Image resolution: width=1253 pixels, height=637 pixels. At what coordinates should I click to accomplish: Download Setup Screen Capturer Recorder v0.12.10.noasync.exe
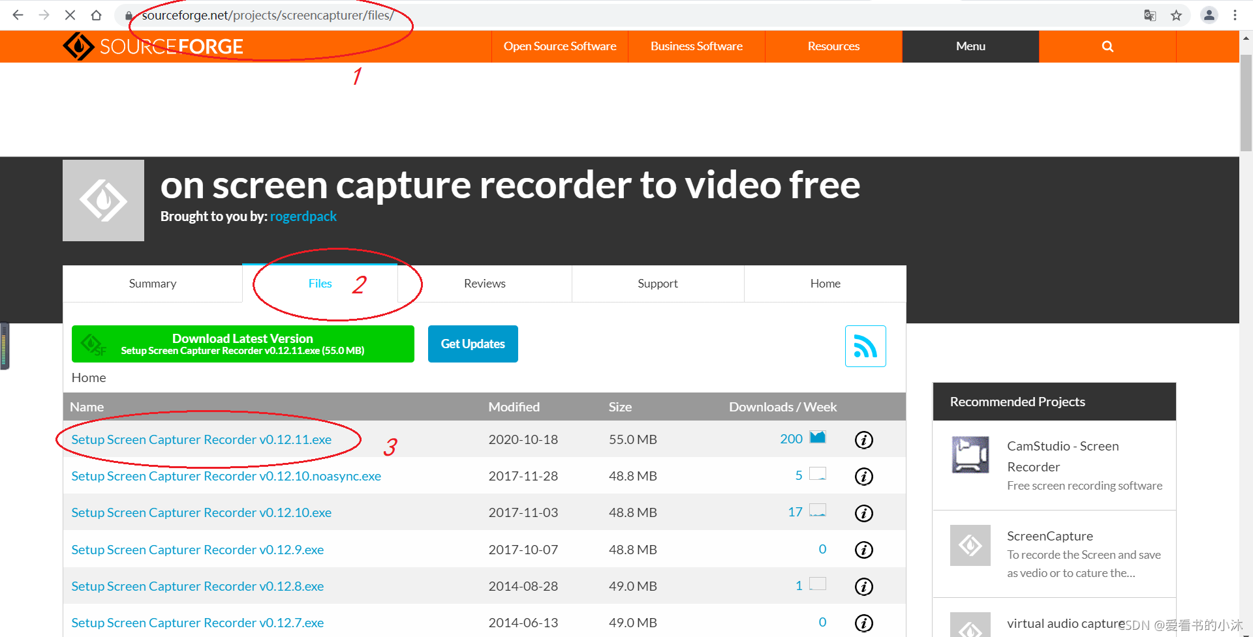[226, 476]
